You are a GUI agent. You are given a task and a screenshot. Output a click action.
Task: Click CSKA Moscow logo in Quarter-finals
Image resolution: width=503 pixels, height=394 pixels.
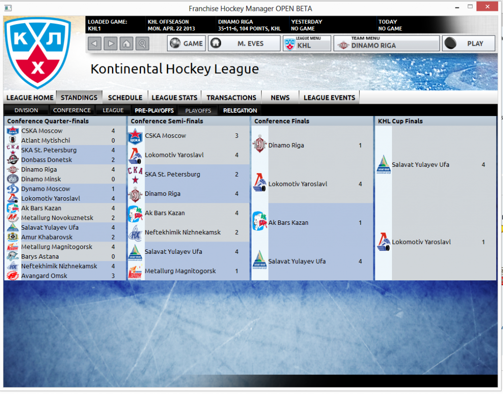coord(13,131)
